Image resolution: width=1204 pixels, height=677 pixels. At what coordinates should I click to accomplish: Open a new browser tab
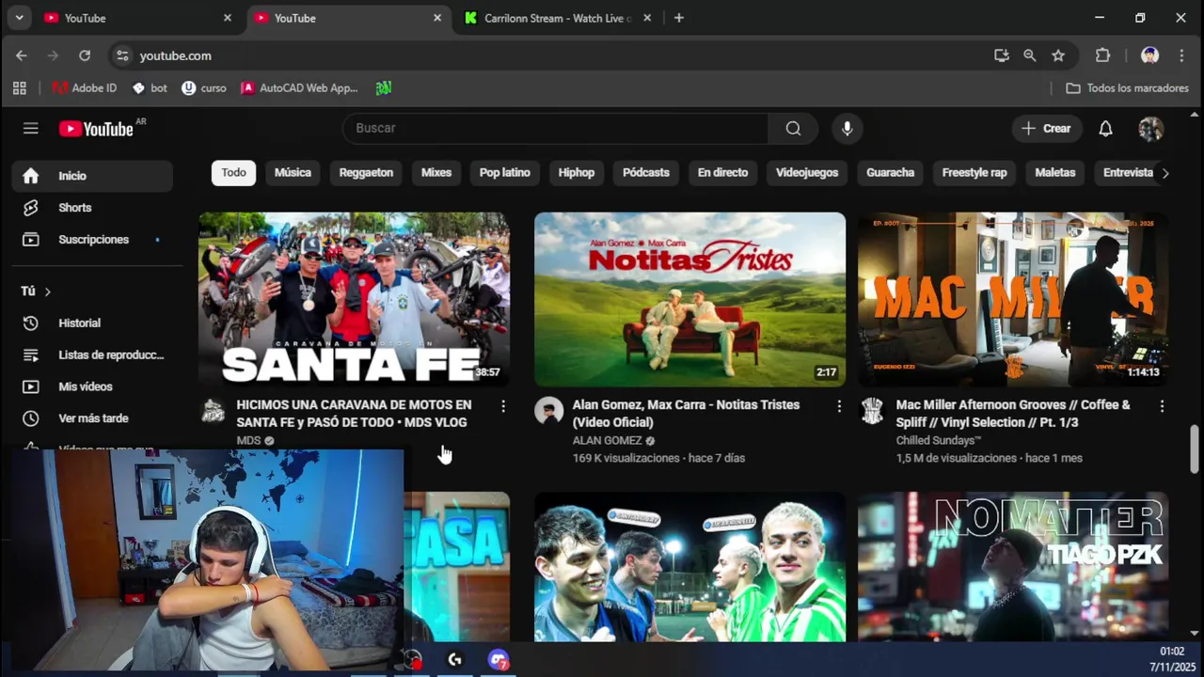(x=679, y=18)
